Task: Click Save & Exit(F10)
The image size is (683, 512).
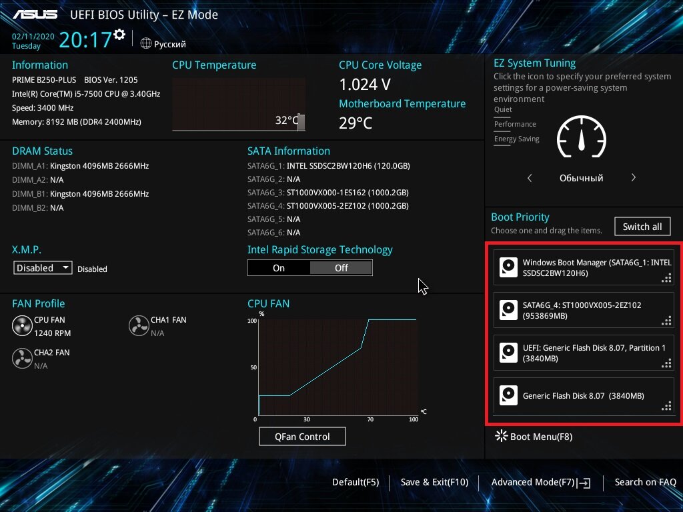Action: [x=434, y=482]
